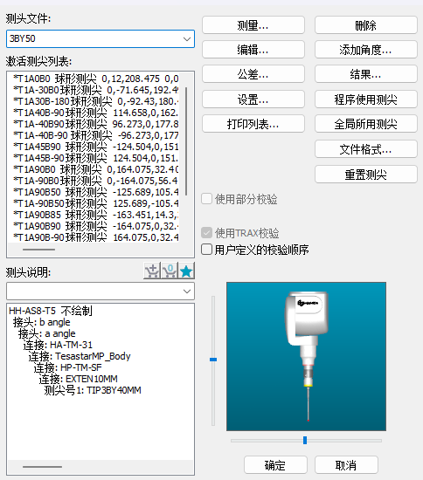Open the 测头文件 dropdown showing 3BY50
Screen dimensions: 423x480
(x=101, y=39)
